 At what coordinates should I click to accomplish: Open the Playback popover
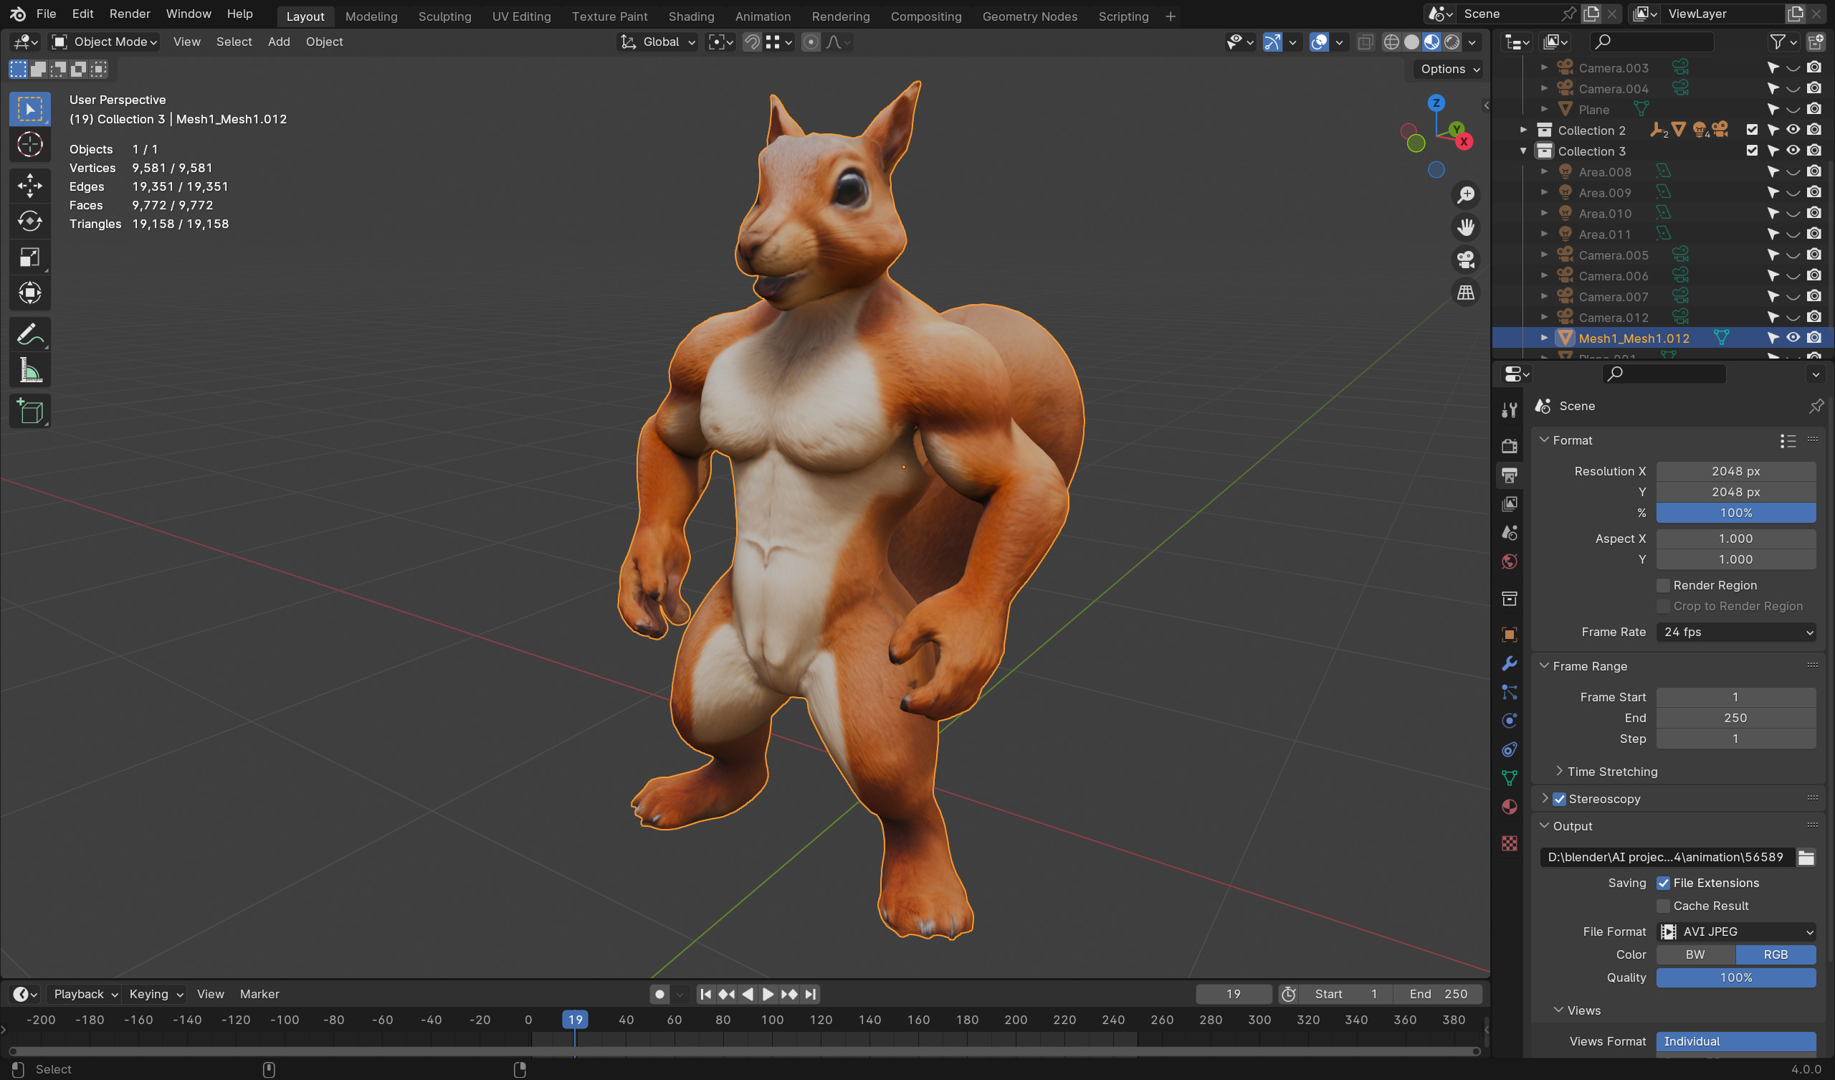coord(85,995)
